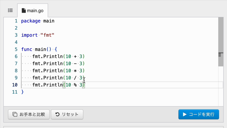Screen dimensions: 227x128
Task: Click line number 10 in the gutter
Action: click(x=15, y=85)
